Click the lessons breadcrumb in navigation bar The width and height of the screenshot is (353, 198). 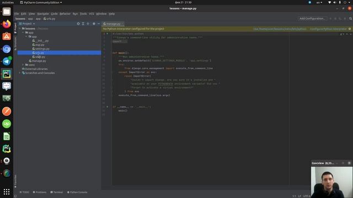(x=20, y=19)
